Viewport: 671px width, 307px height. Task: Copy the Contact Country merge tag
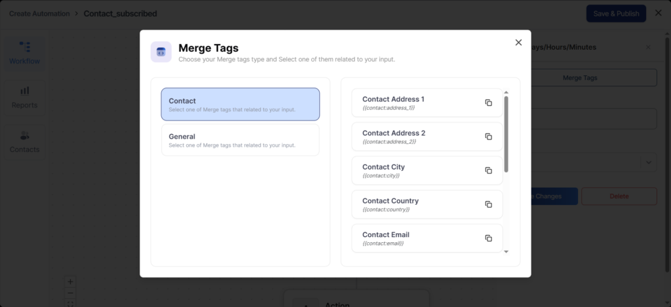coord(488,205)
